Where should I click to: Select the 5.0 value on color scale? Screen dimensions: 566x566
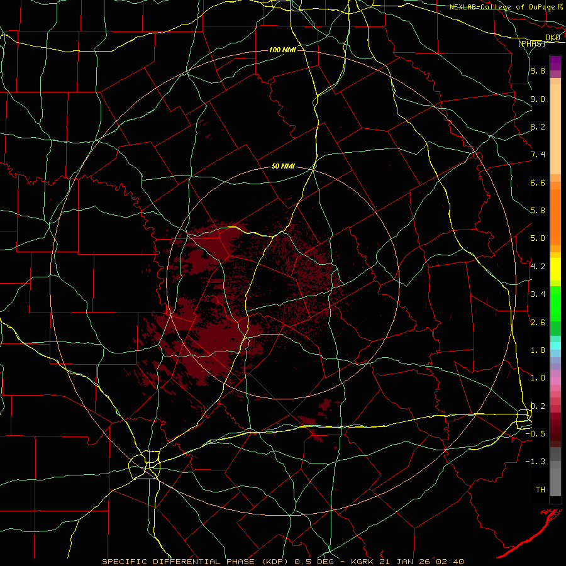pyautogui.click(x=538, y=238)
